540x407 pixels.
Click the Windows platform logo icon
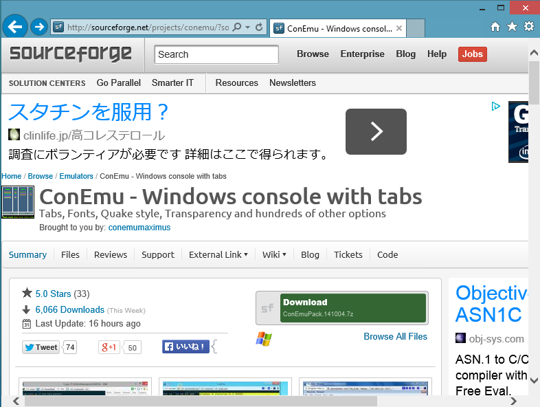[264, 339]
